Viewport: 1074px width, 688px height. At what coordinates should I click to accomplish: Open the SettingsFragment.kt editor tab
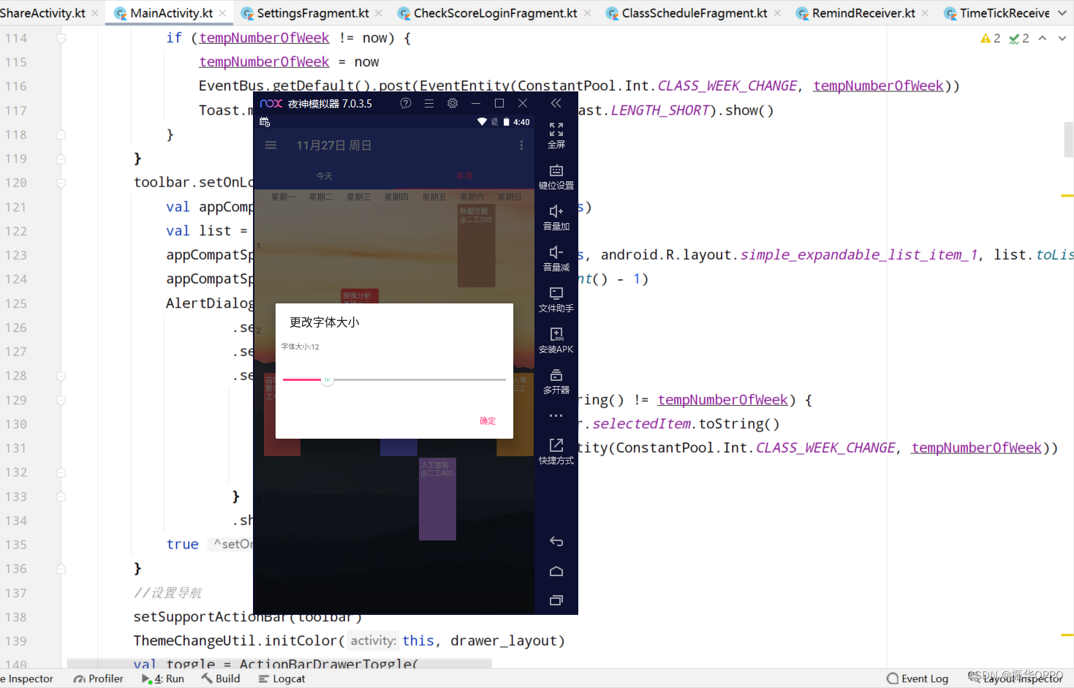click(312, 13)
